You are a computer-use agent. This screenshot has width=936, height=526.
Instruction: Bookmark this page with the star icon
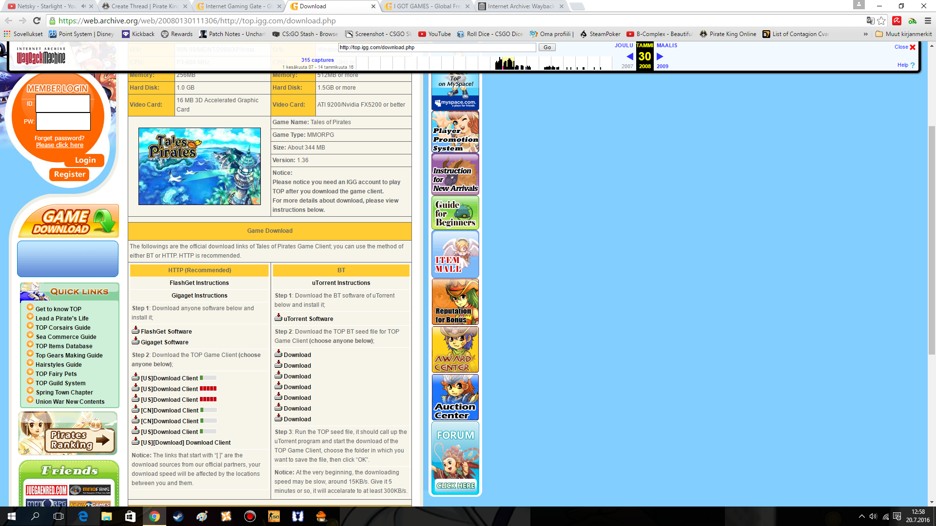881,20
